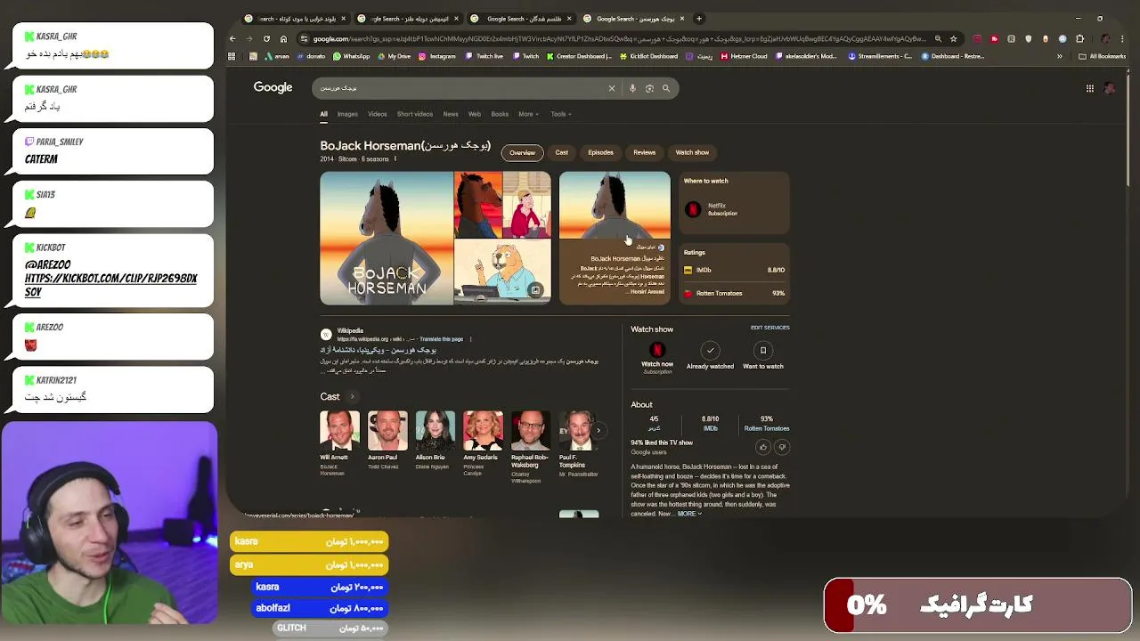The width and height of the screenshot is (1140, 641).
Task: Click the magnifier search icon in the search box
Action: pyautogui.click(x=666, y=88)
